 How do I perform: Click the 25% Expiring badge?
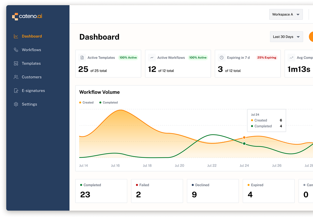267,58
